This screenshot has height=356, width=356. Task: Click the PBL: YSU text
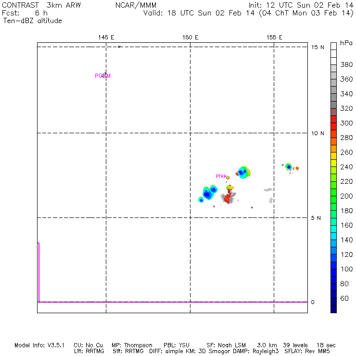177,345
